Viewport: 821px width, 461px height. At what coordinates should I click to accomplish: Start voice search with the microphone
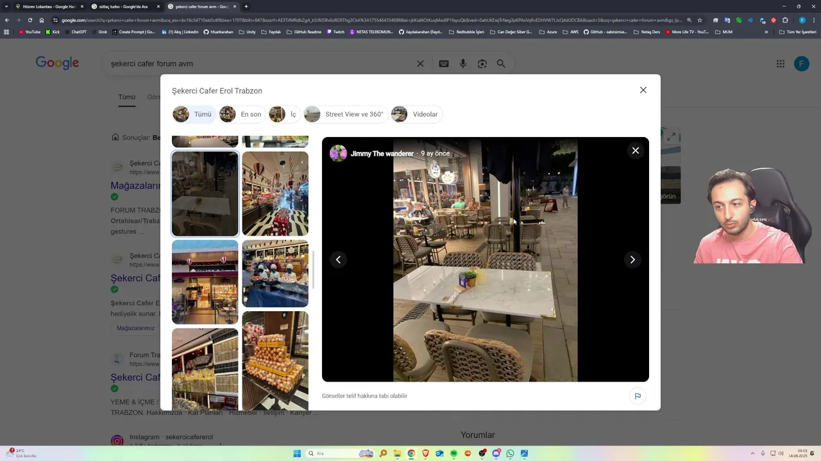click(462, 63)
